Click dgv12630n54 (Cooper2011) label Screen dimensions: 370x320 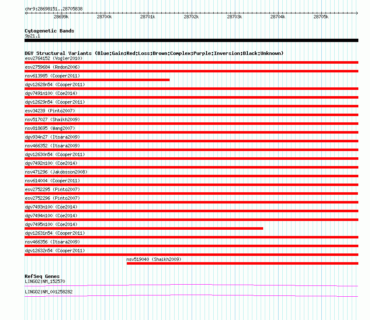(x=55, y=154)
